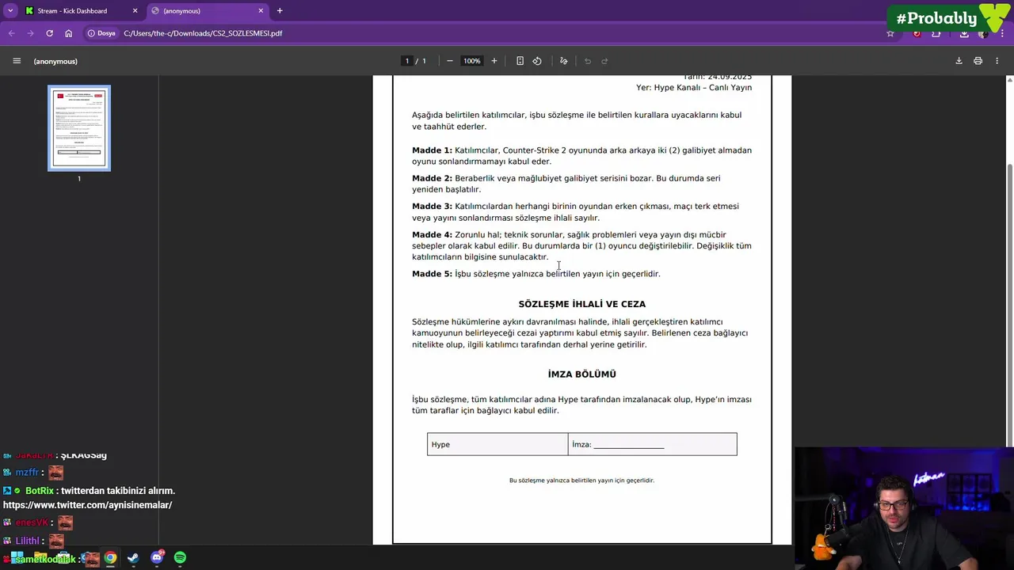Select the page 1 thumbnail
This screenshot has width=1014, height=570.
point(79,128)
